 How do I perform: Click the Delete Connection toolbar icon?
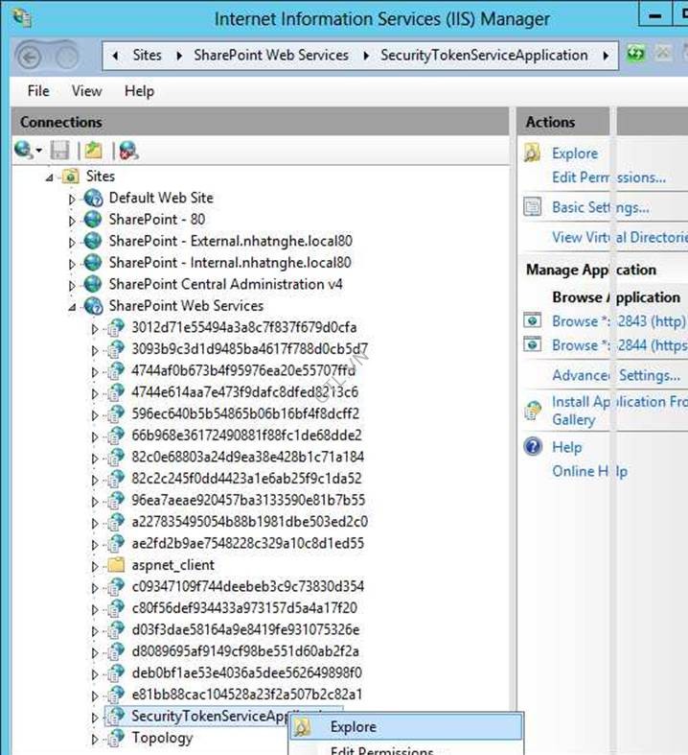[128, 151]
